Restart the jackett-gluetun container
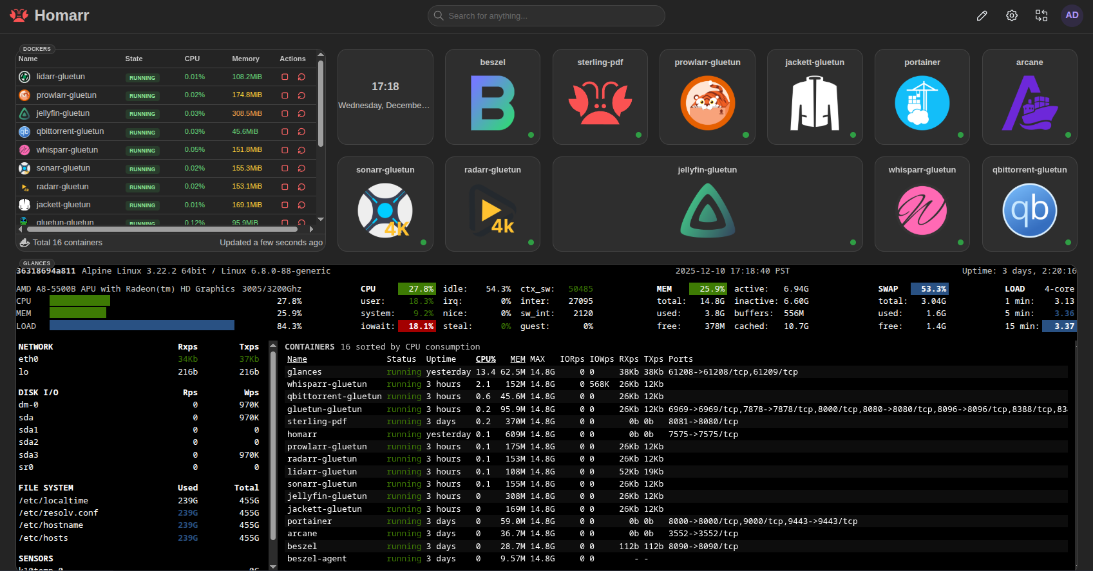 point(301,205)
